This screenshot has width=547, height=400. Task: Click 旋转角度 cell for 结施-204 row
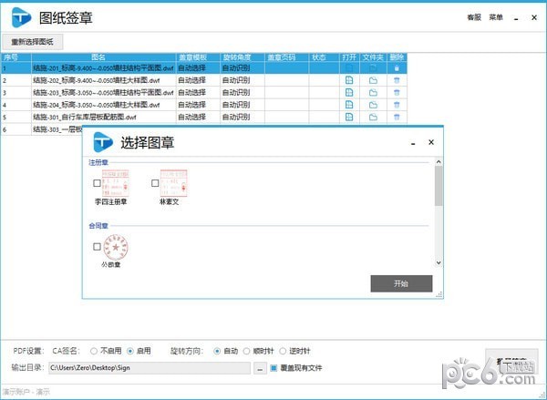click(243, 105)
